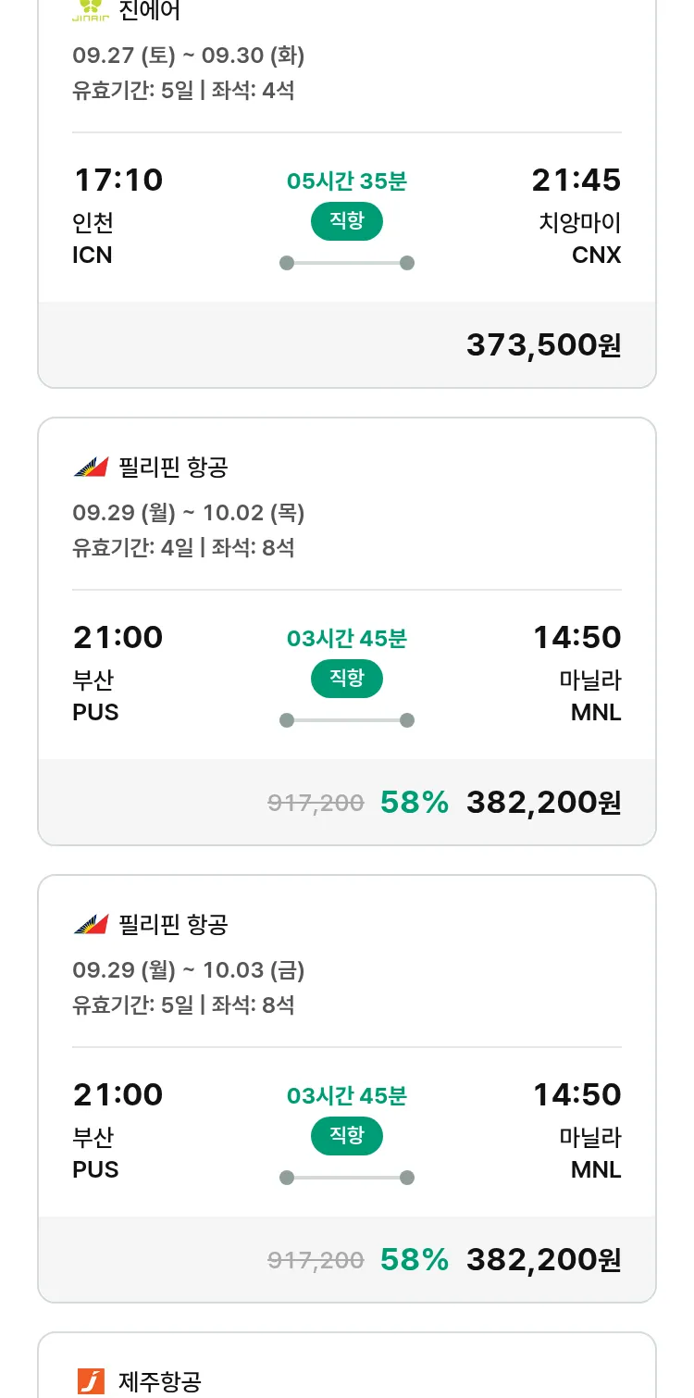
Task: Tap the 직항 badge on 10.02 Manila flight
Action: tap(347, 679)
